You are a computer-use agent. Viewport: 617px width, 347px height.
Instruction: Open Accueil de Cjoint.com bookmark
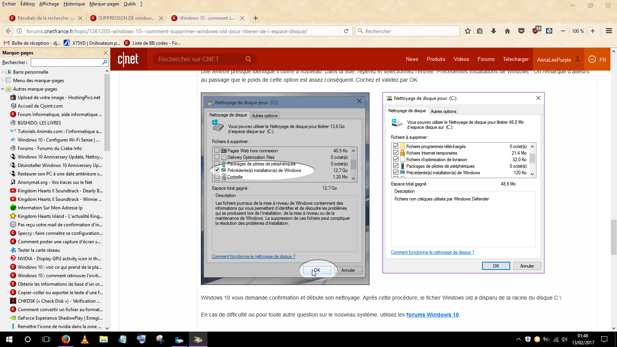point(36,106)
